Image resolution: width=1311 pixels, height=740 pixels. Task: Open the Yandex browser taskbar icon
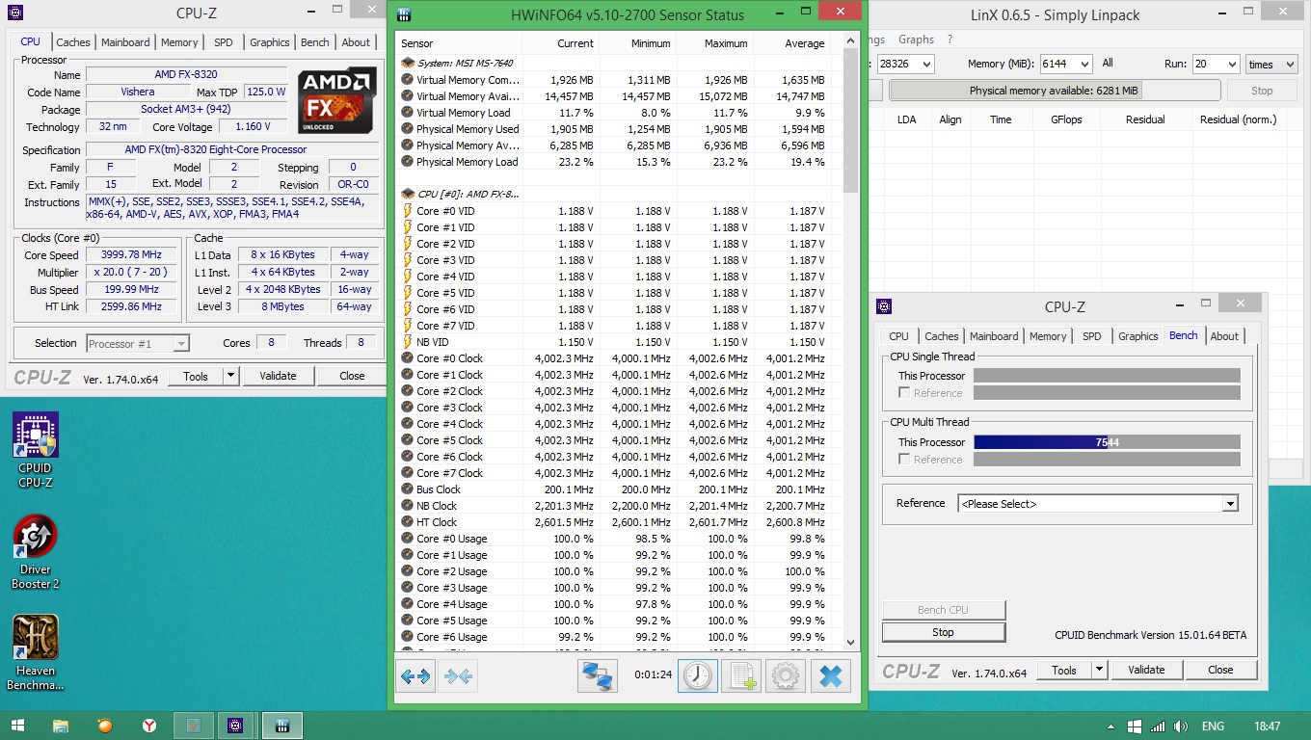pyautogui.click(x=149, y=726)
